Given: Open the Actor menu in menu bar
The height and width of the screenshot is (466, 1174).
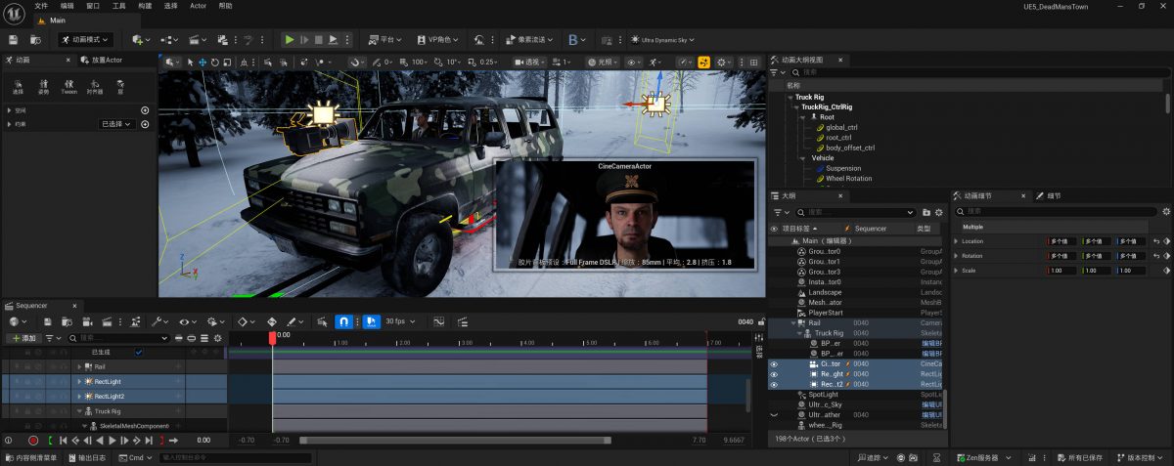Looking at the screenshot, I should (x=198, y=6).
